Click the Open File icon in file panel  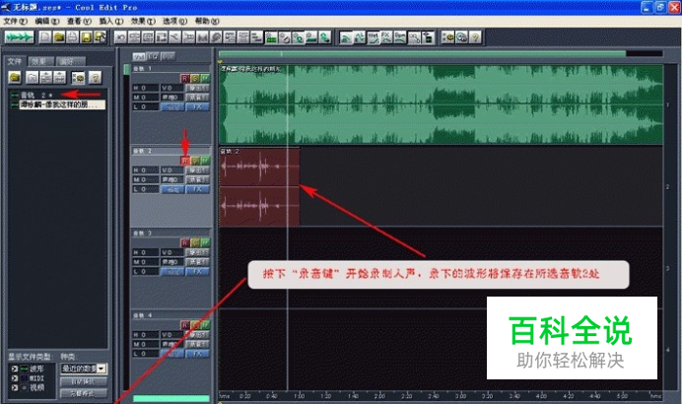click(x=15, y=78)
